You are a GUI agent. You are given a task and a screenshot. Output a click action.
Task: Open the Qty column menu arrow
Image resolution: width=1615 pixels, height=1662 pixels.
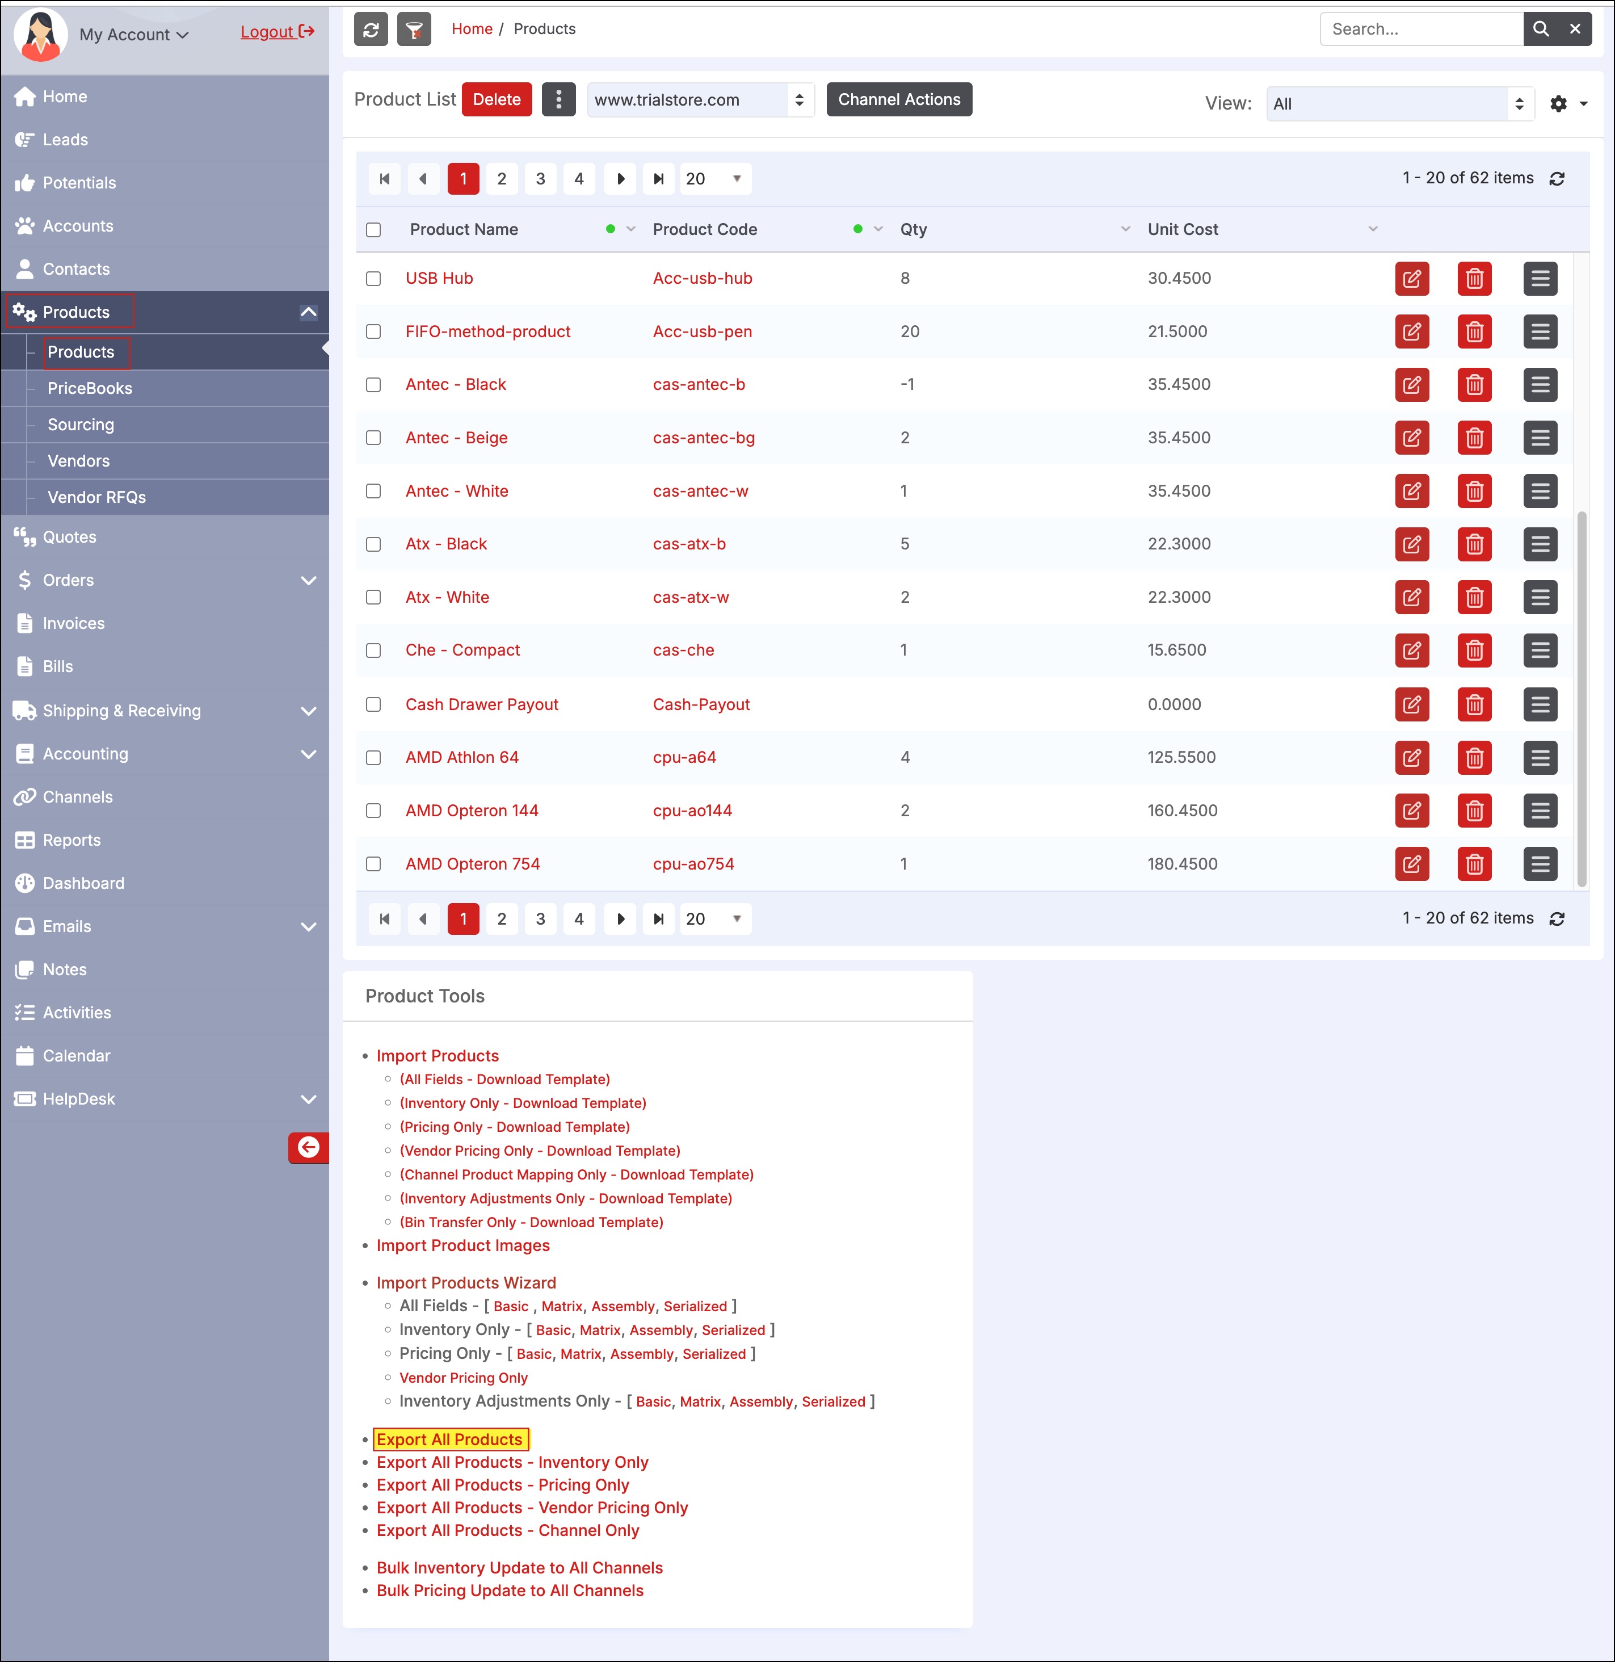(1126, 229)
